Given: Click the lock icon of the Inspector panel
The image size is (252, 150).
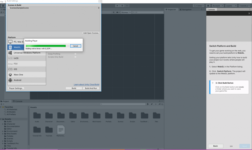Looking at the screenshot, I should [202, 10].
